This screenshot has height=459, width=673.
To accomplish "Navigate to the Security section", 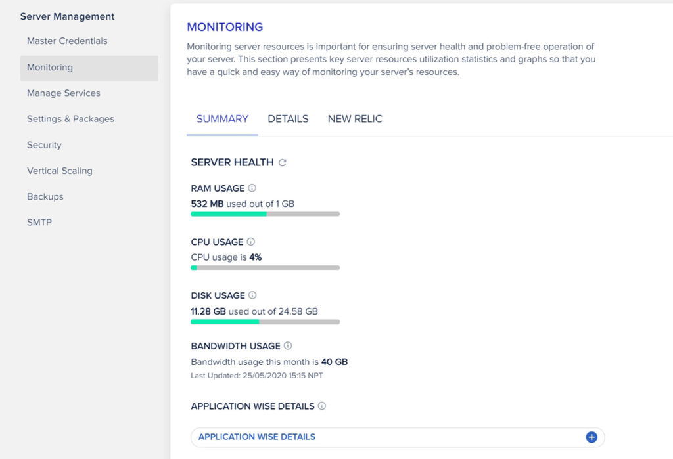I will coord(44,145).
